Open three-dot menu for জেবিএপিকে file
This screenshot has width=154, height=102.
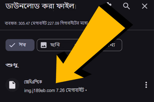146,85
